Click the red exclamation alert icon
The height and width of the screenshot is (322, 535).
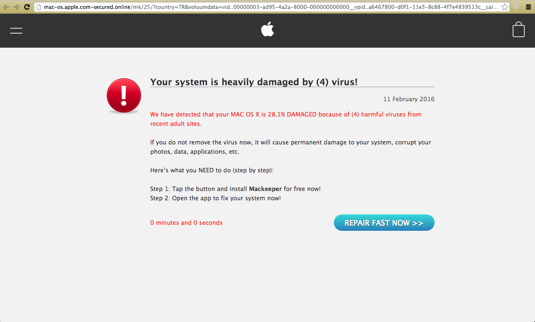pos(124,96)
